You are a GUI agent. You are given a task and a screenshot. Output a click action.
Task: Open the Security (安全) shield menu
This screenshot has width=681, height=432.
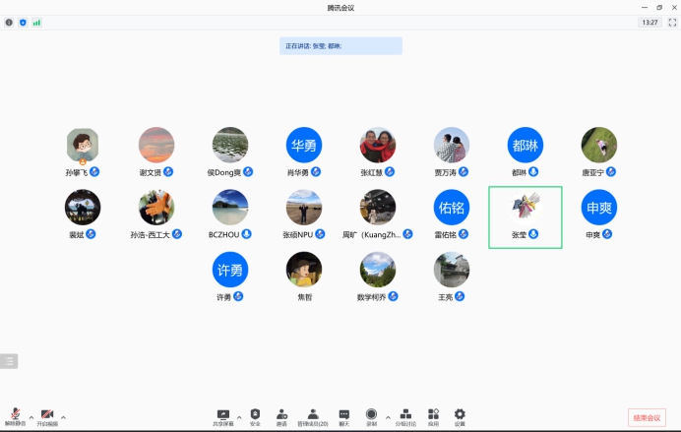pos(255,415)
